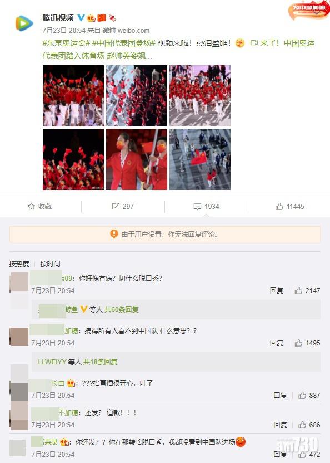Click the comment icon showing 1934
Image resolution: width=330 pixels, height=463 pixels.
click(197, 206)
